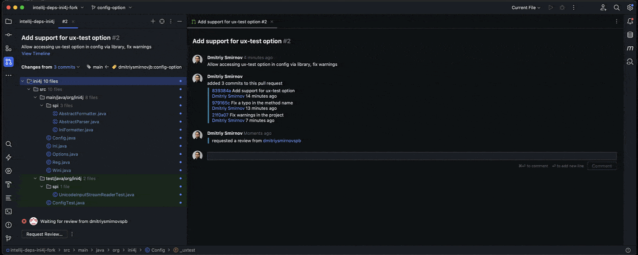Viewport: 638px width, 255px height.
Task: Select the 'Add support for ux-test option #2' editor tab
Action: click(x=232, y=22)
